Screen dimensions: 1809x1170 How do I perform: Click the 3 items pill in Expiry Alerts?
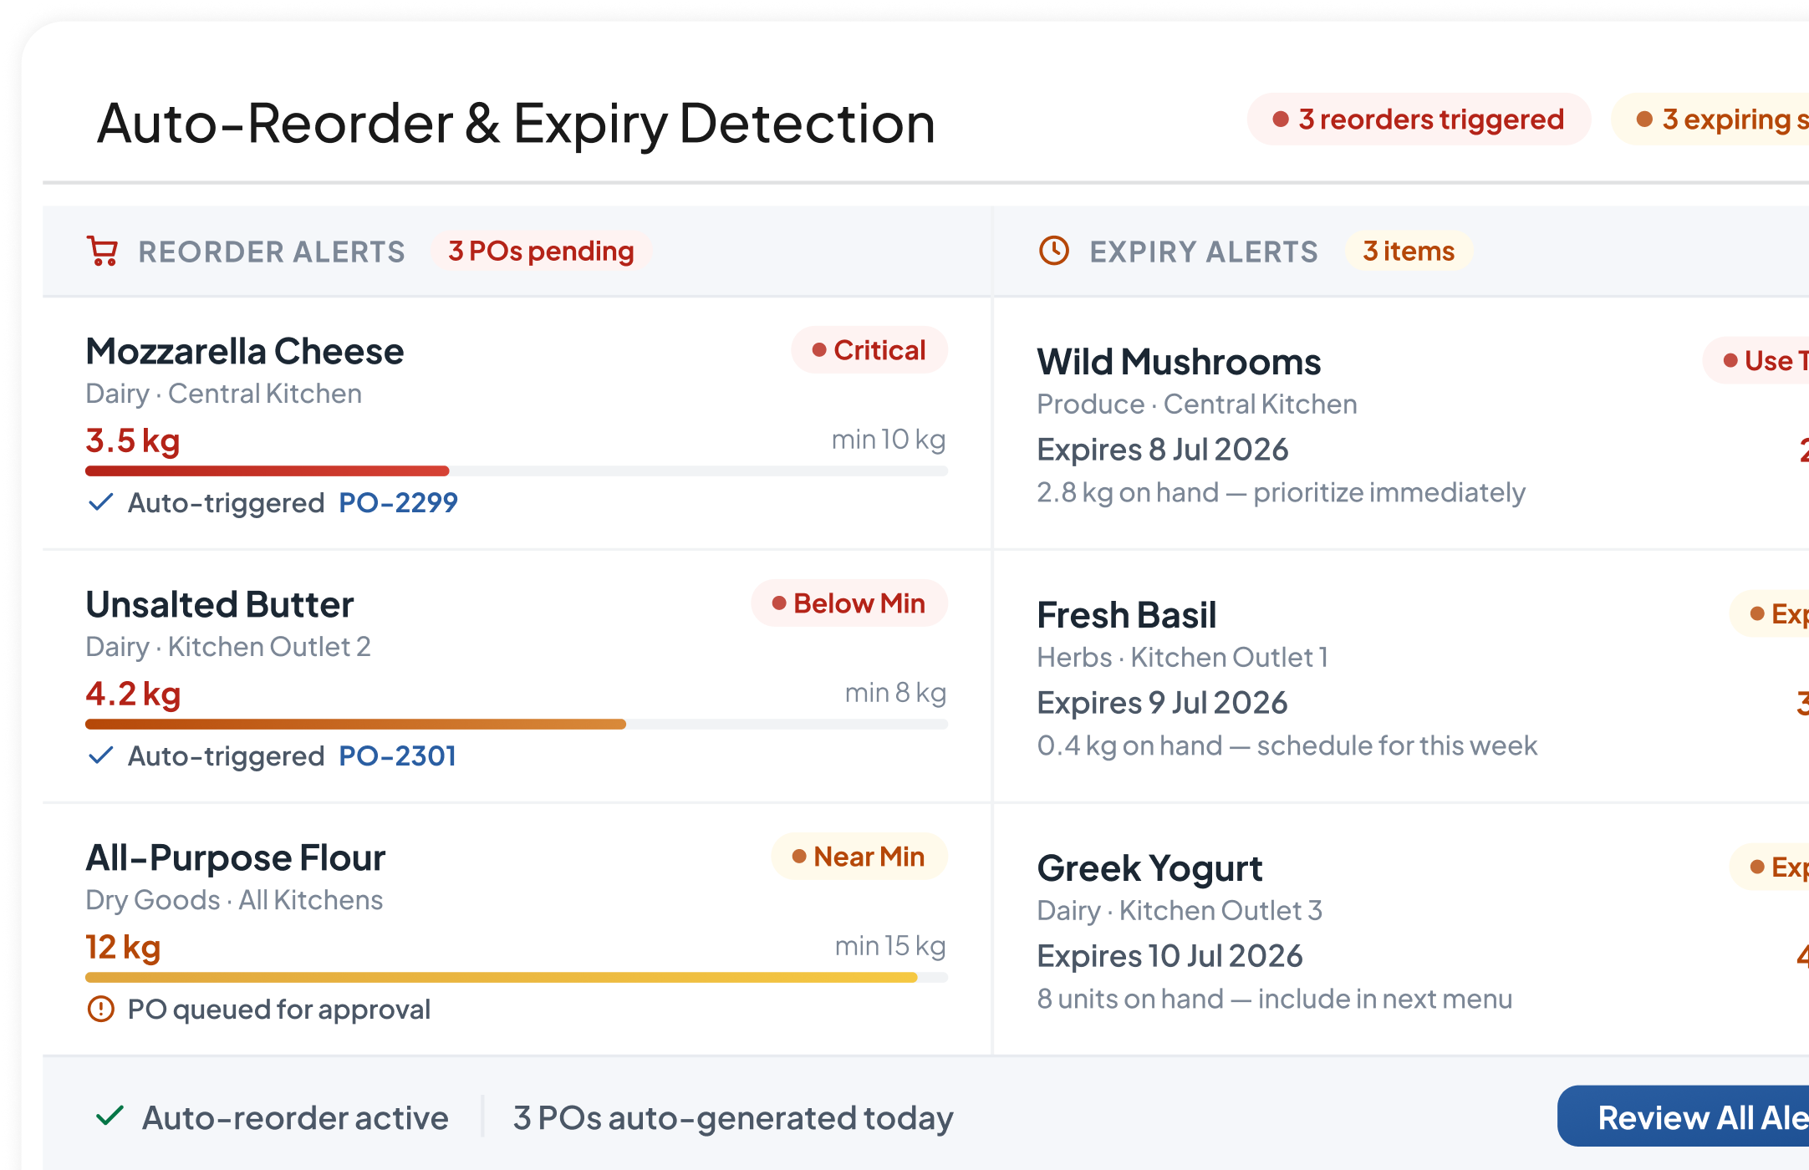point(1409,251)
